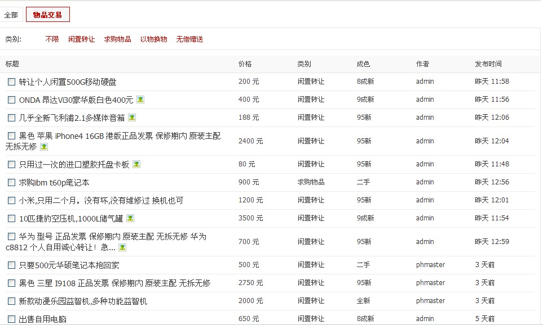Screen dimensions: 543x325
Task: Click author admin in 500G移动硬盘 row
Action: tap(425, 82)
